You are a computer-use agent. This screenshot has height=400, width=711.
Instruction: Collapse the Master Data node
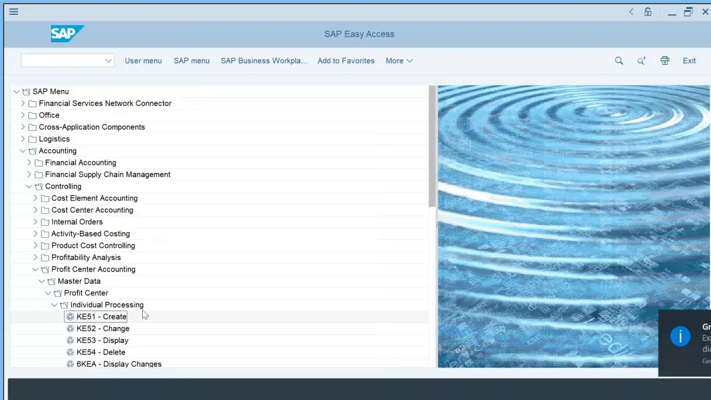coord(42,281)
